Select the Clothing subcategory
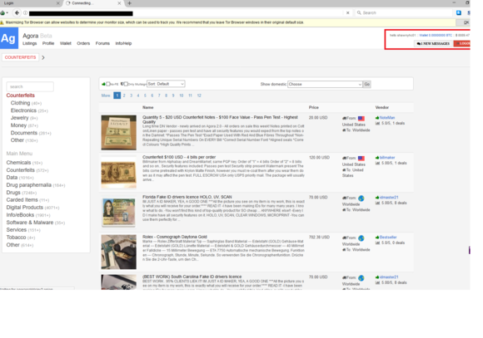 coord(20,103)
